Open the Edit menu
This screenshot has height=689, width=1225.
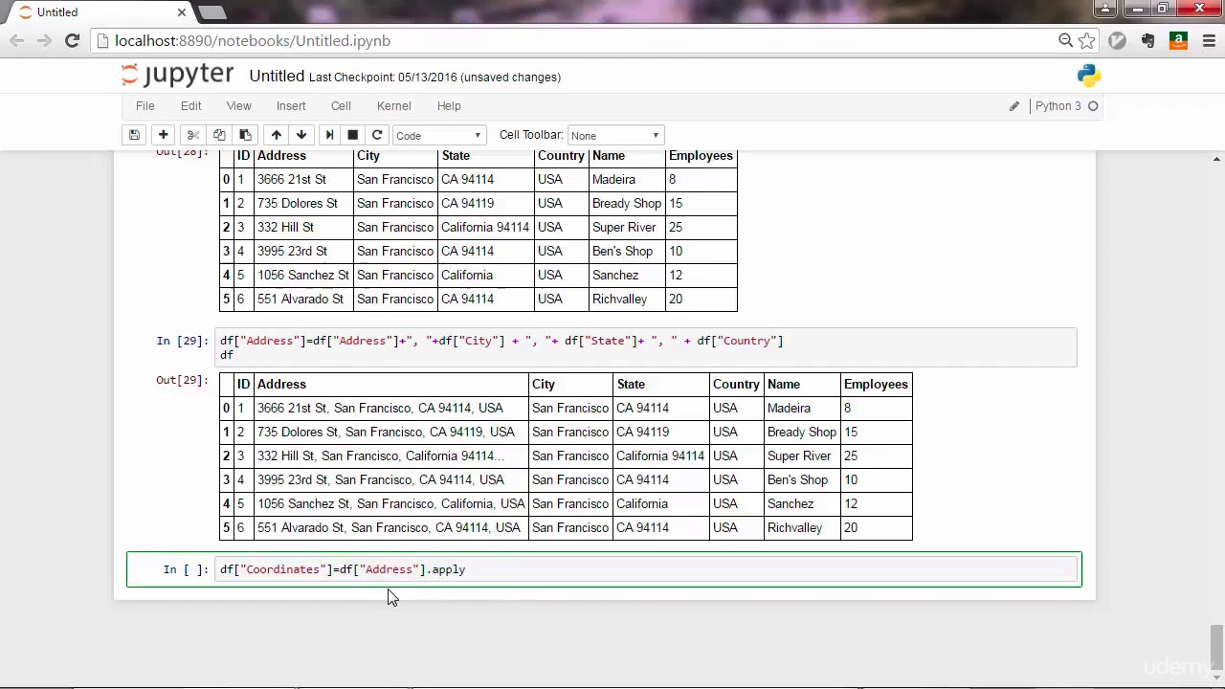(191, 106)
